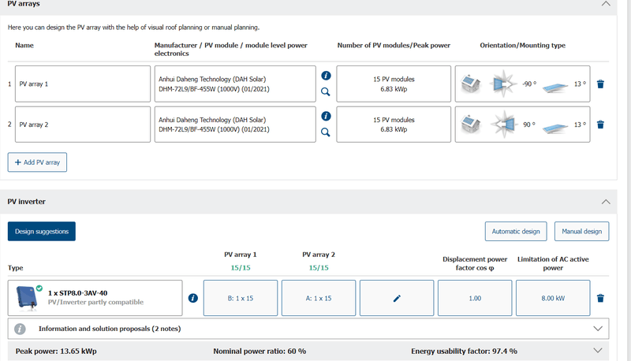Click the pencil edit icon for inverter
Screen dimensions: 631x361
[x=397, y=298]
